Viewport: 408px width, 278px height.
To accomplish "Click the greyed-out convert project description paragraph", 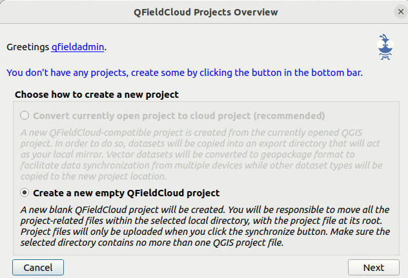I will pyautogui.click(x=201, y=154).
